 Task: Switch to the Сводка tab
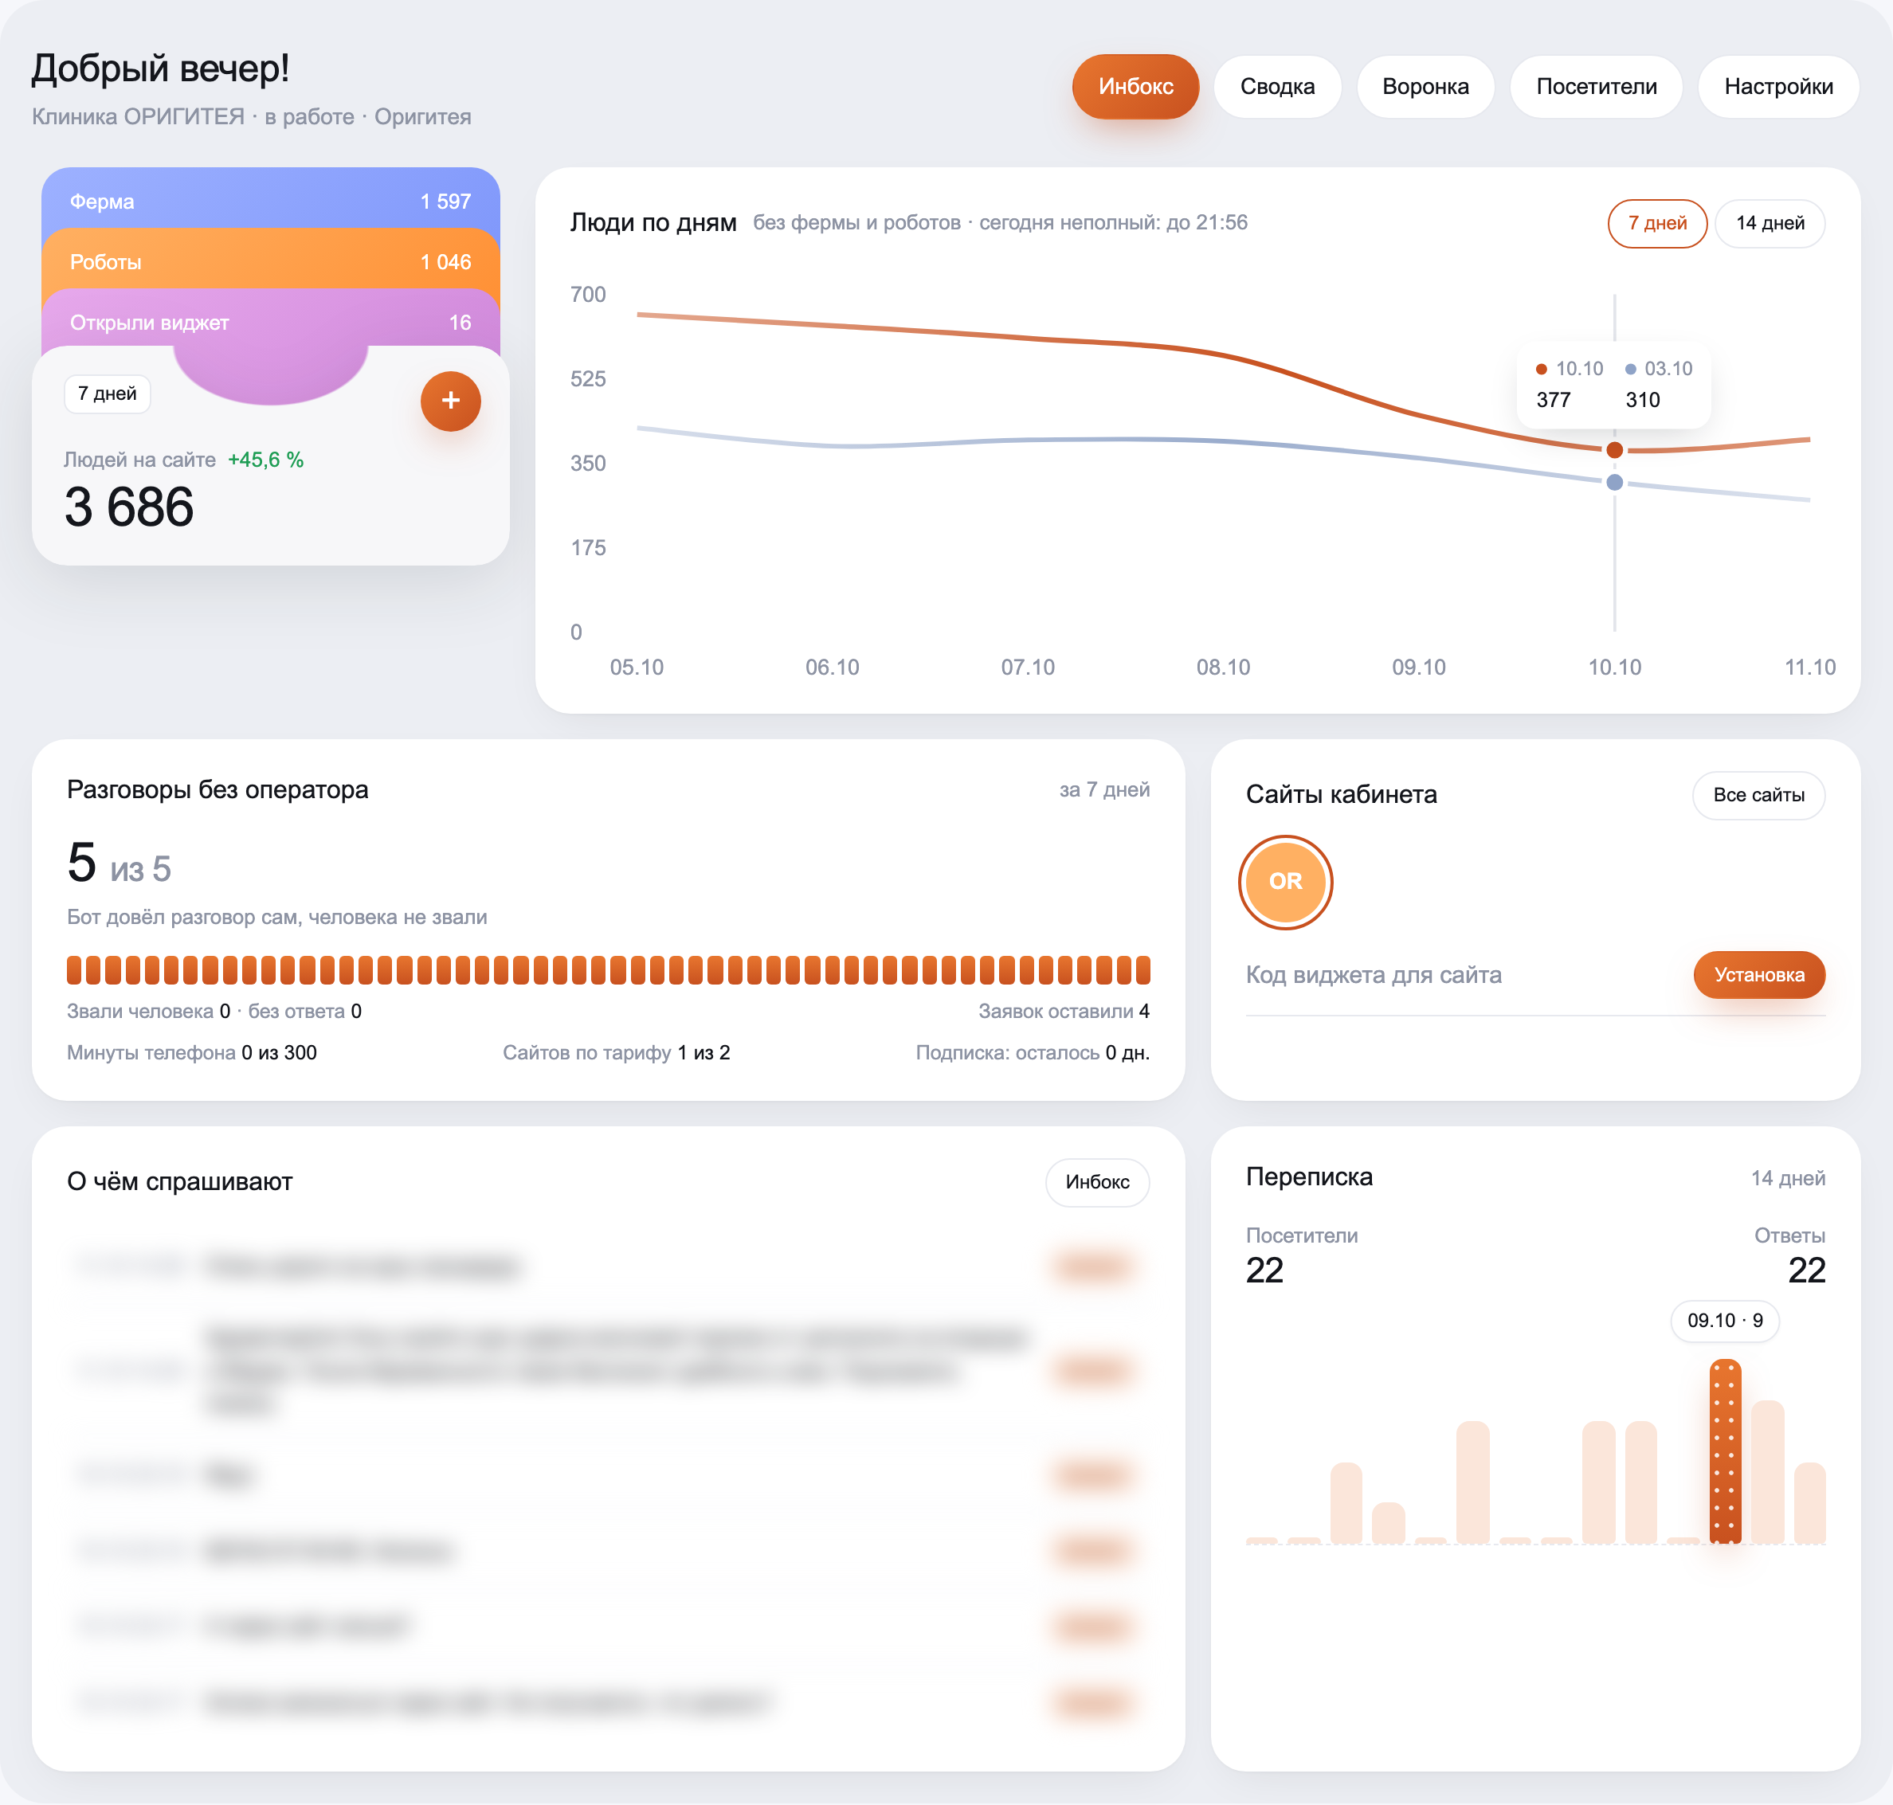click(1277, 87)
